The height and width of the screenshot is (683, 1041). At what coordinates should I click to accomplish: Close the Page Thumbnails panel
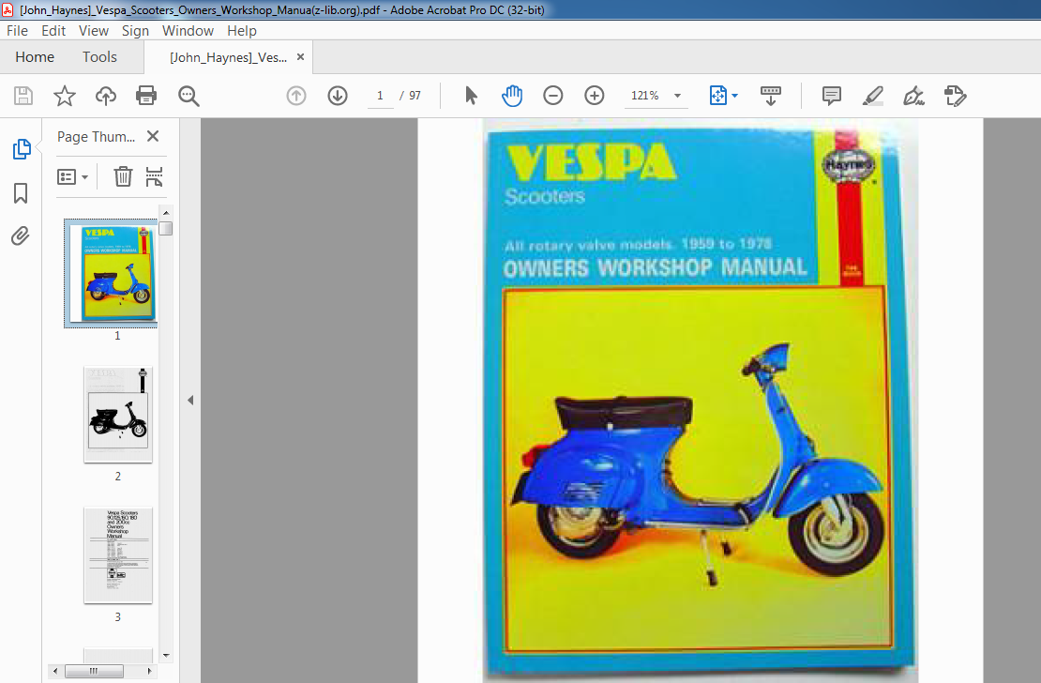pyautogui.click(x=153, y=136)
